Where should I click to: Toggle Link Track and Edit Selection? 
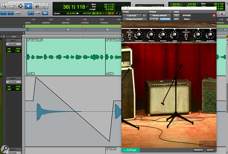coord(38,13)
